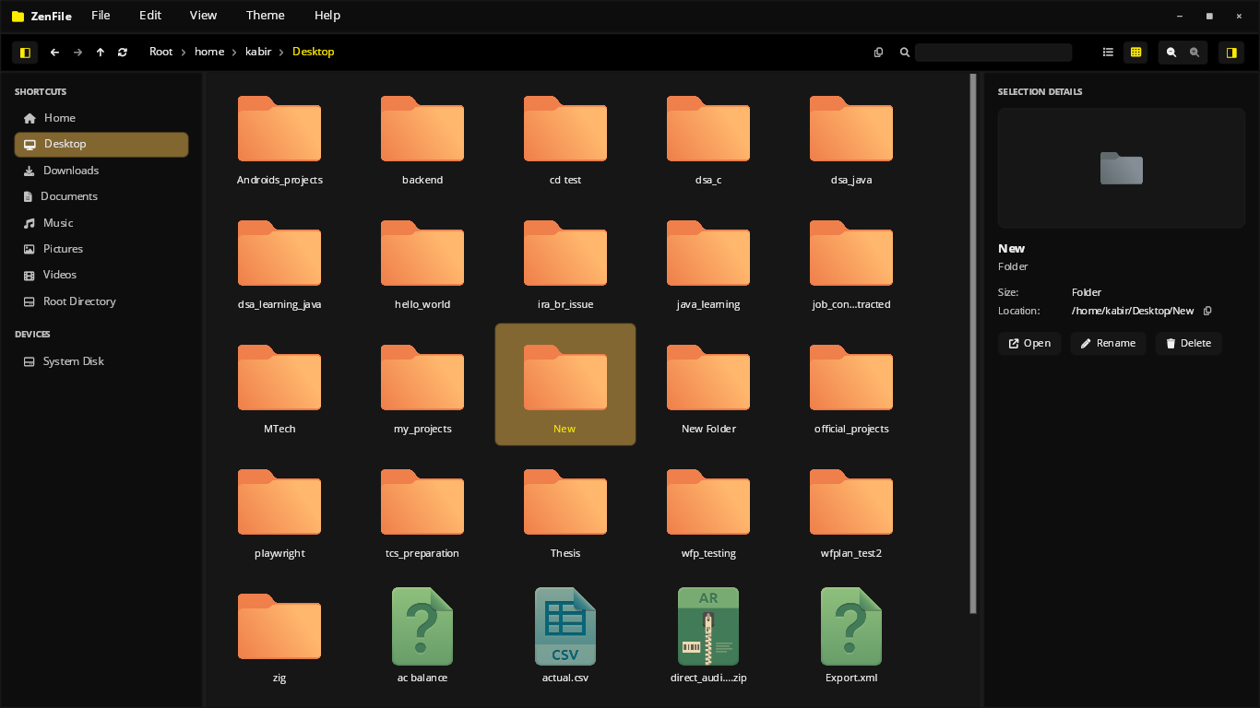Select the ac balance file

point(422,633)
